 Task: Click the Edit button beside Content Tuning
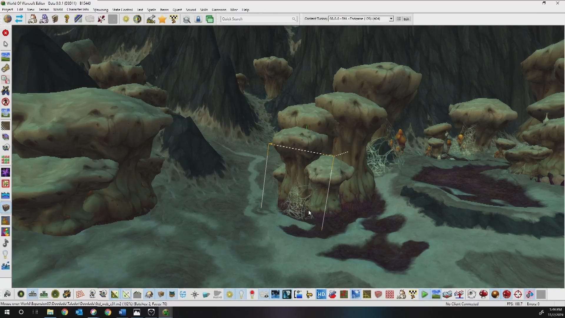pyautogui.click(x=406, y=19)
